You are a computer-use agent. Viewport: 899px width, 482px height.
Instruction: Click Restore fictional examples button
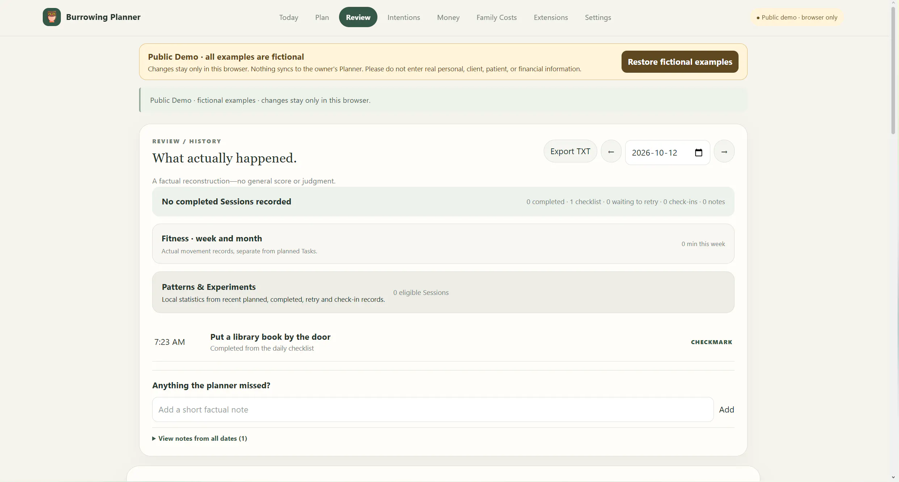coord(680,62)
